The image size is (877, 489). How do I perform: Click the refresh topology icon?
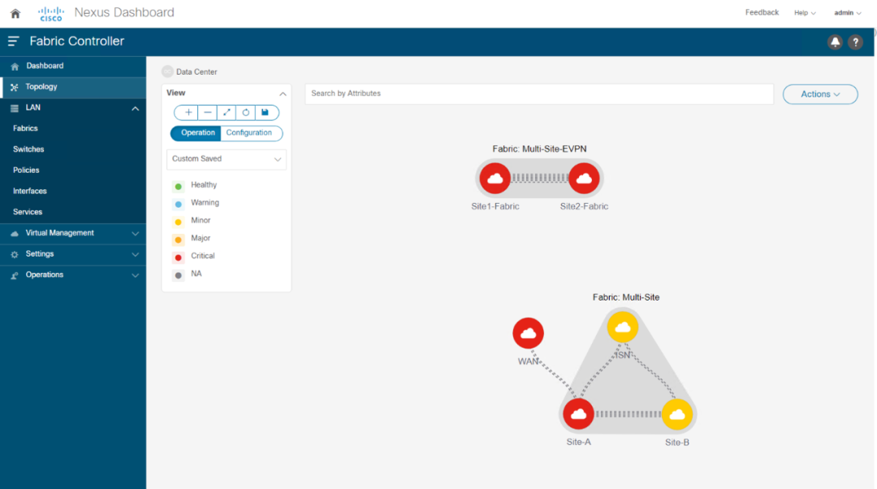pyautogui.click(x=245, y=112)
